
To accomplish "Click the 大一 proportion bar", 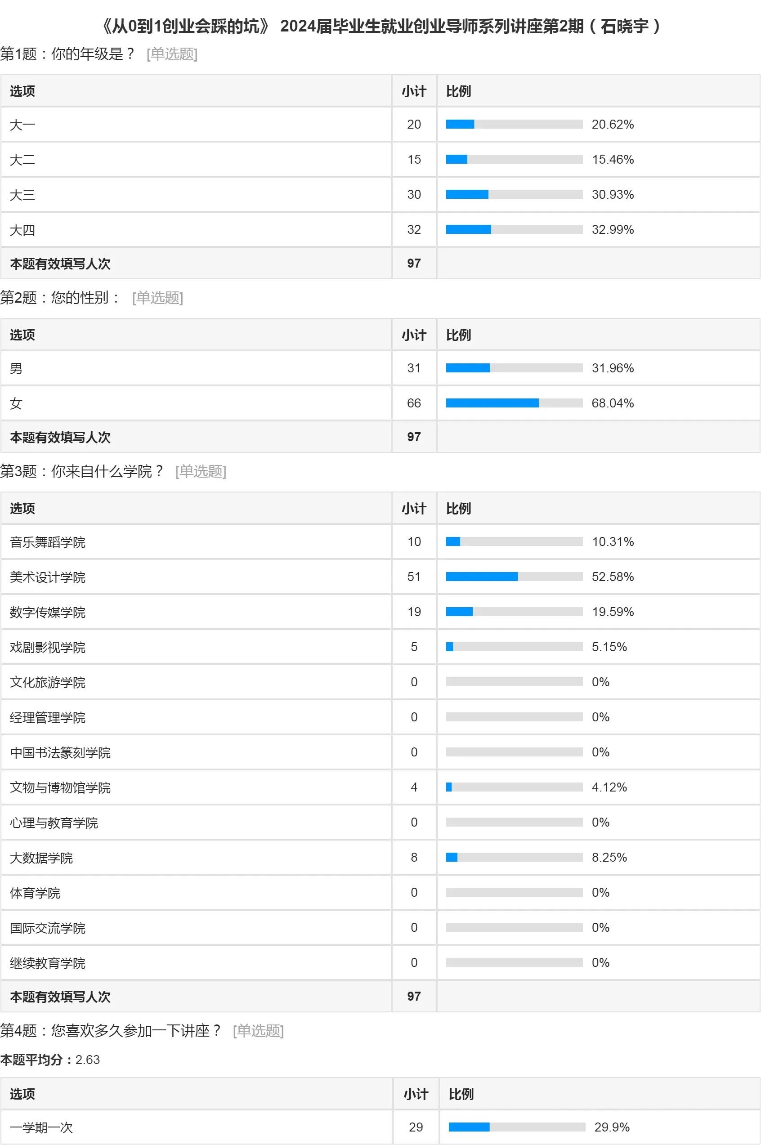I will tap(514, 124).
